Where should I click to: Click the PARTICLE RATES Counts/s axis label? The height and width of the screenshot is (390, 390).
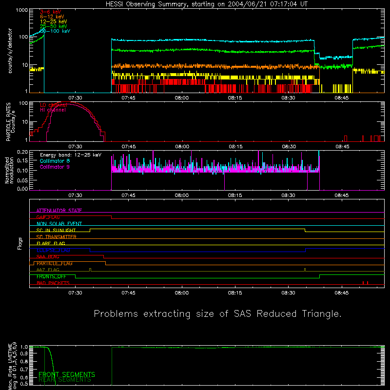click(x=10, y=122)
